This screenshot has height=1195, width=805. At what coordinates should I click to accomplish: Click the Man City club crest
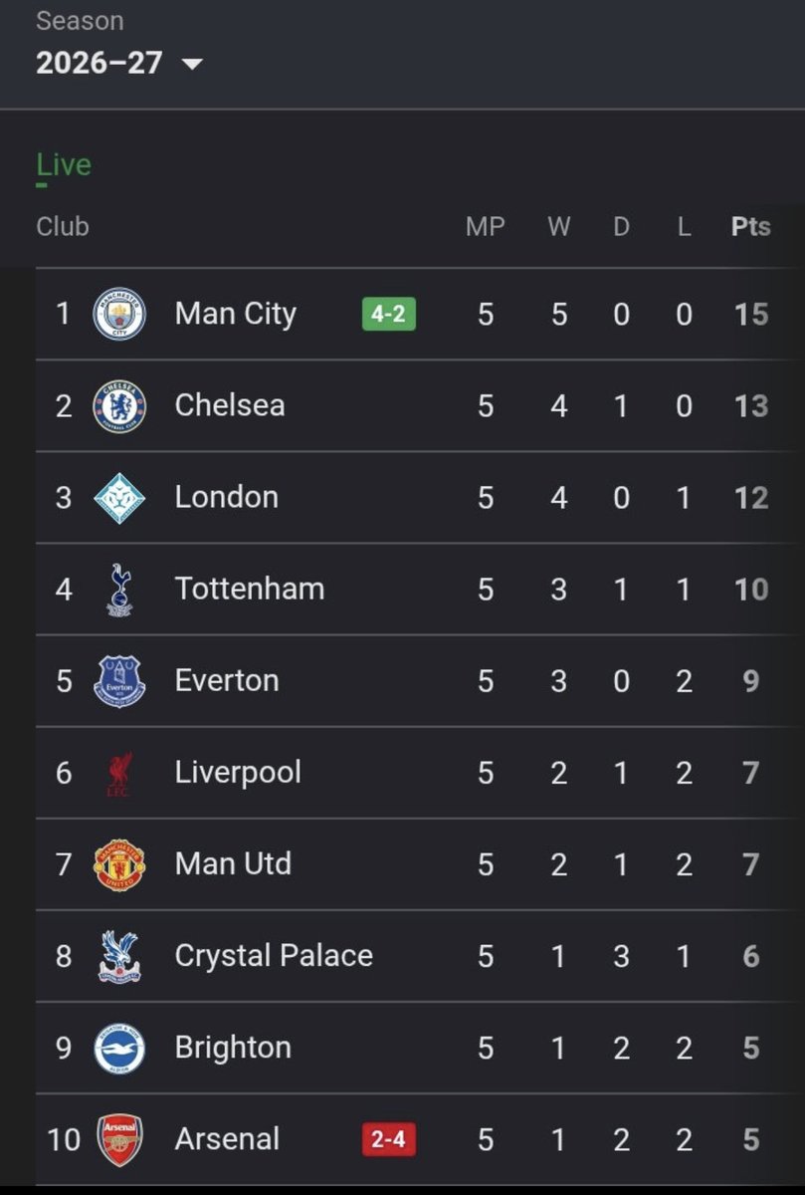(119, 314)
